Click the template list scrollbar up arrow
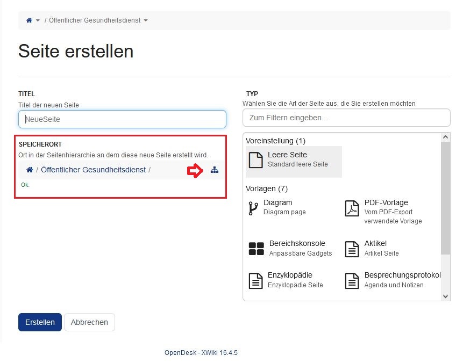The height and width of the screenshot is (363, 463). (x=446, y=137)
